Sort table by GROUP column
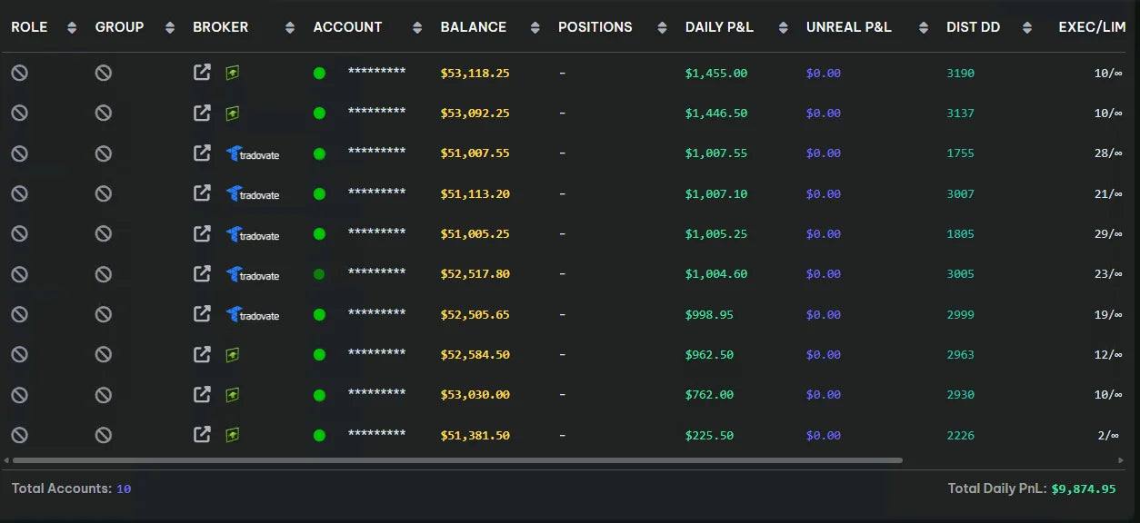Image resolution: width=1140 pixels, height=523 pixels. pyautogui.click(x=170, y=28)
